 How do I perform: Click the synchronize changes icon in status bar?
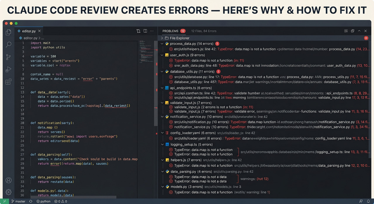(x=31, y=201)
